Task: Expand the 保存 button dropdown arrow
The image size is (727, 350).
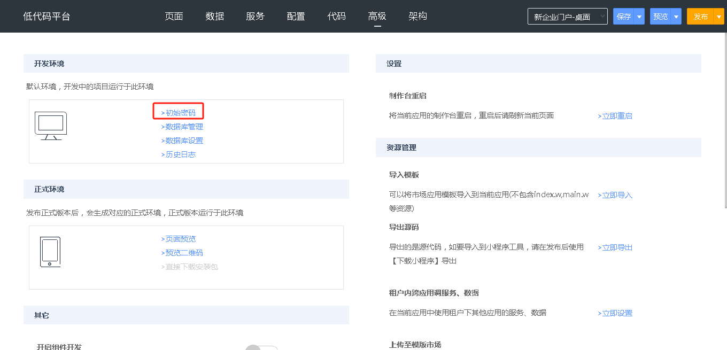Action: point(639,17)
